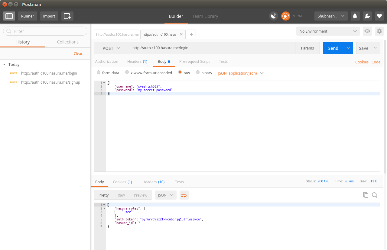Send the login request
This screenshot has height=250, width=387.
click(333, 48)
